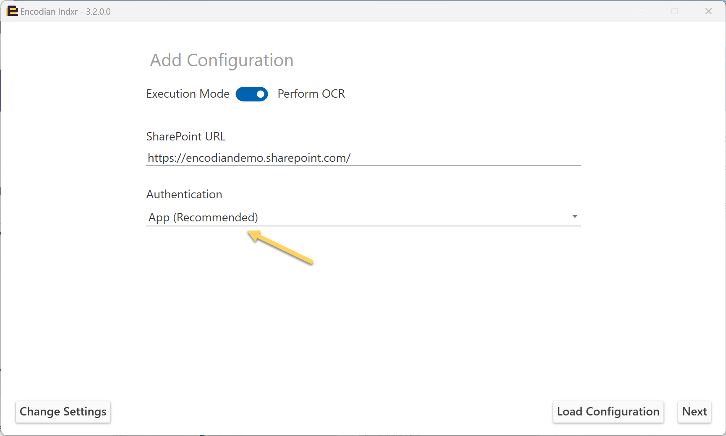Click the Encodian Indxr logo icon
Image resolution: width=726 pixels, height=436 pixels.
13,11
